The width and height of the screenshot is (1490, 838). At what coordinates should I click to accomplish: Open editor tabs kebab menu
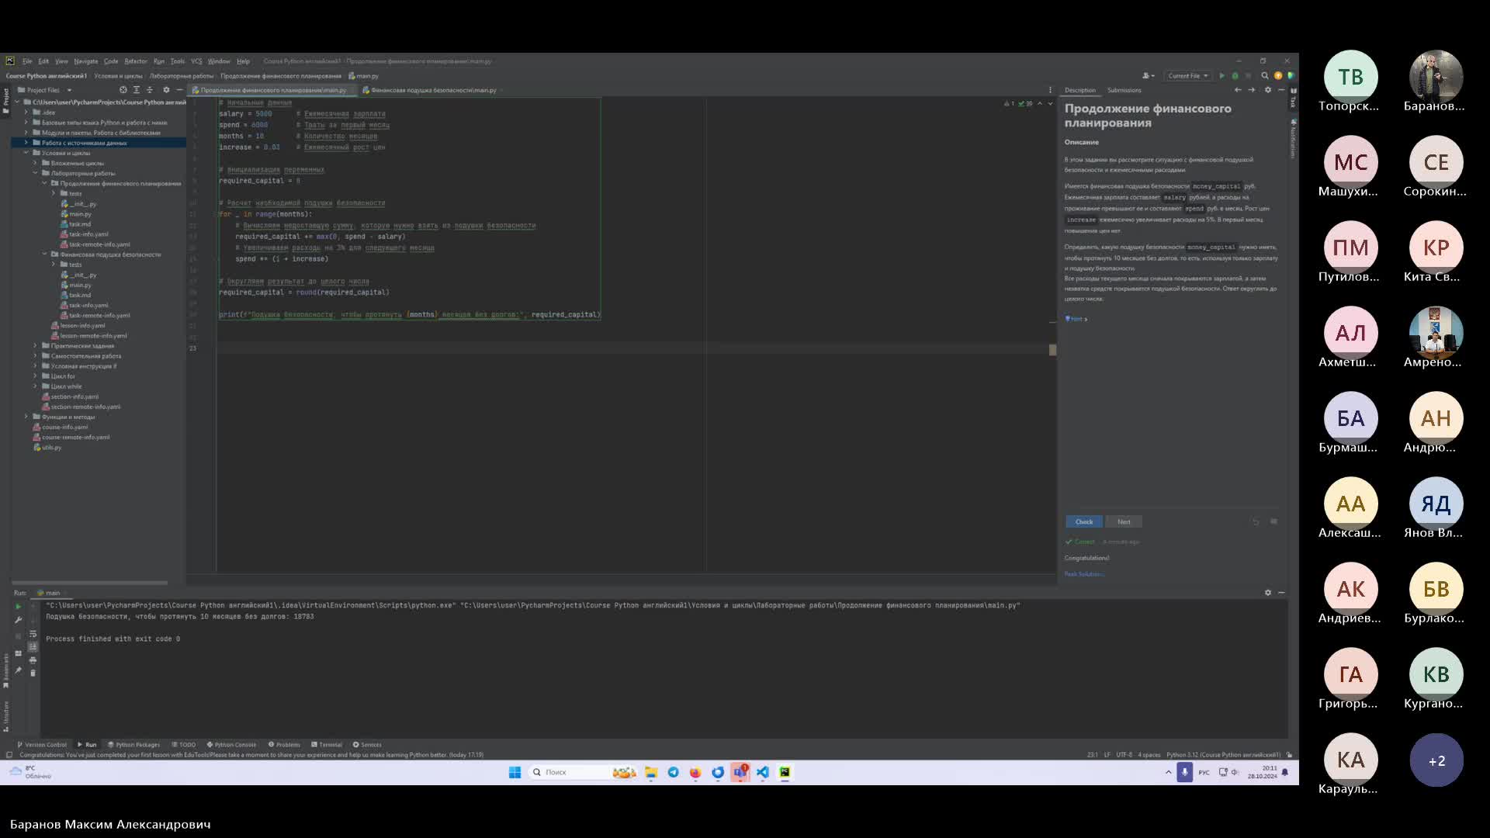(x=1050, y=90)
